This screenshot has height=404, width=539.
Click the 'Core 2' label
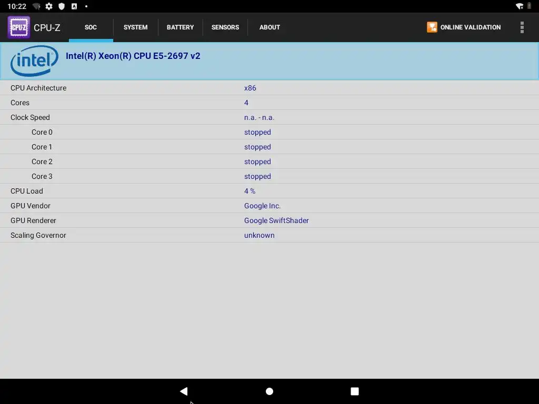point(42,162)
